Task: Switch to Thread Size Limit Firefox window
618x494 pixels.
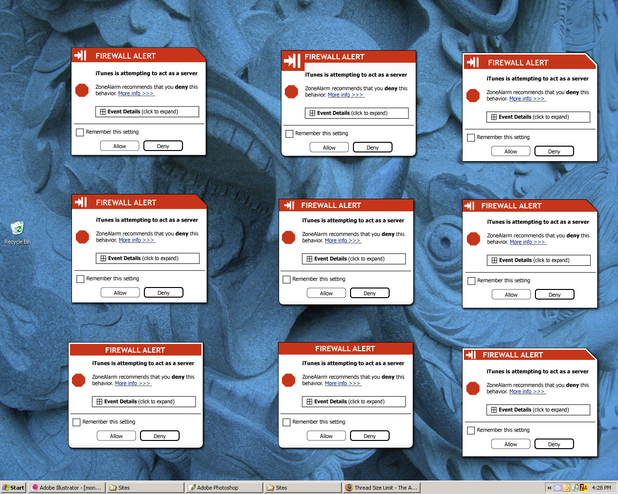Action: pos(381,488)
